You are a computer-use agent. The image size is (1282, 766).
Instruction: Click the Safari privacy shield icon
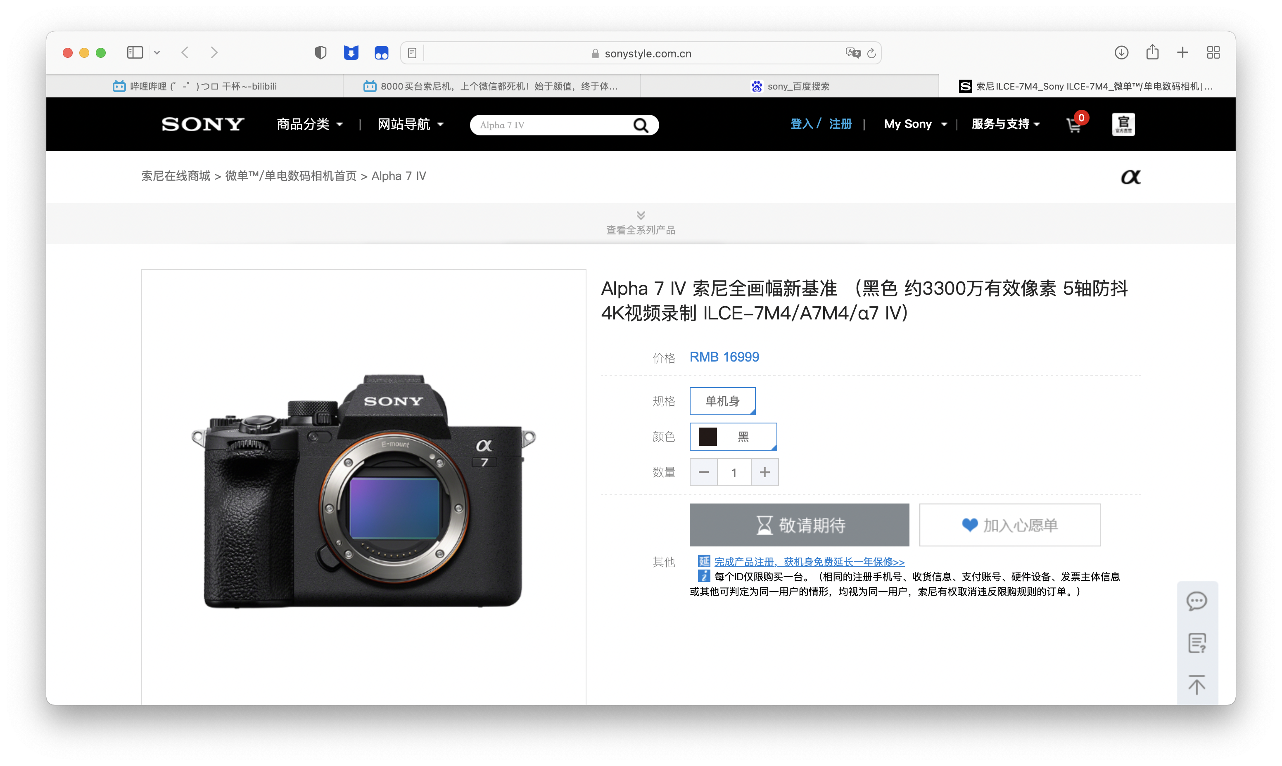[321, 53]
